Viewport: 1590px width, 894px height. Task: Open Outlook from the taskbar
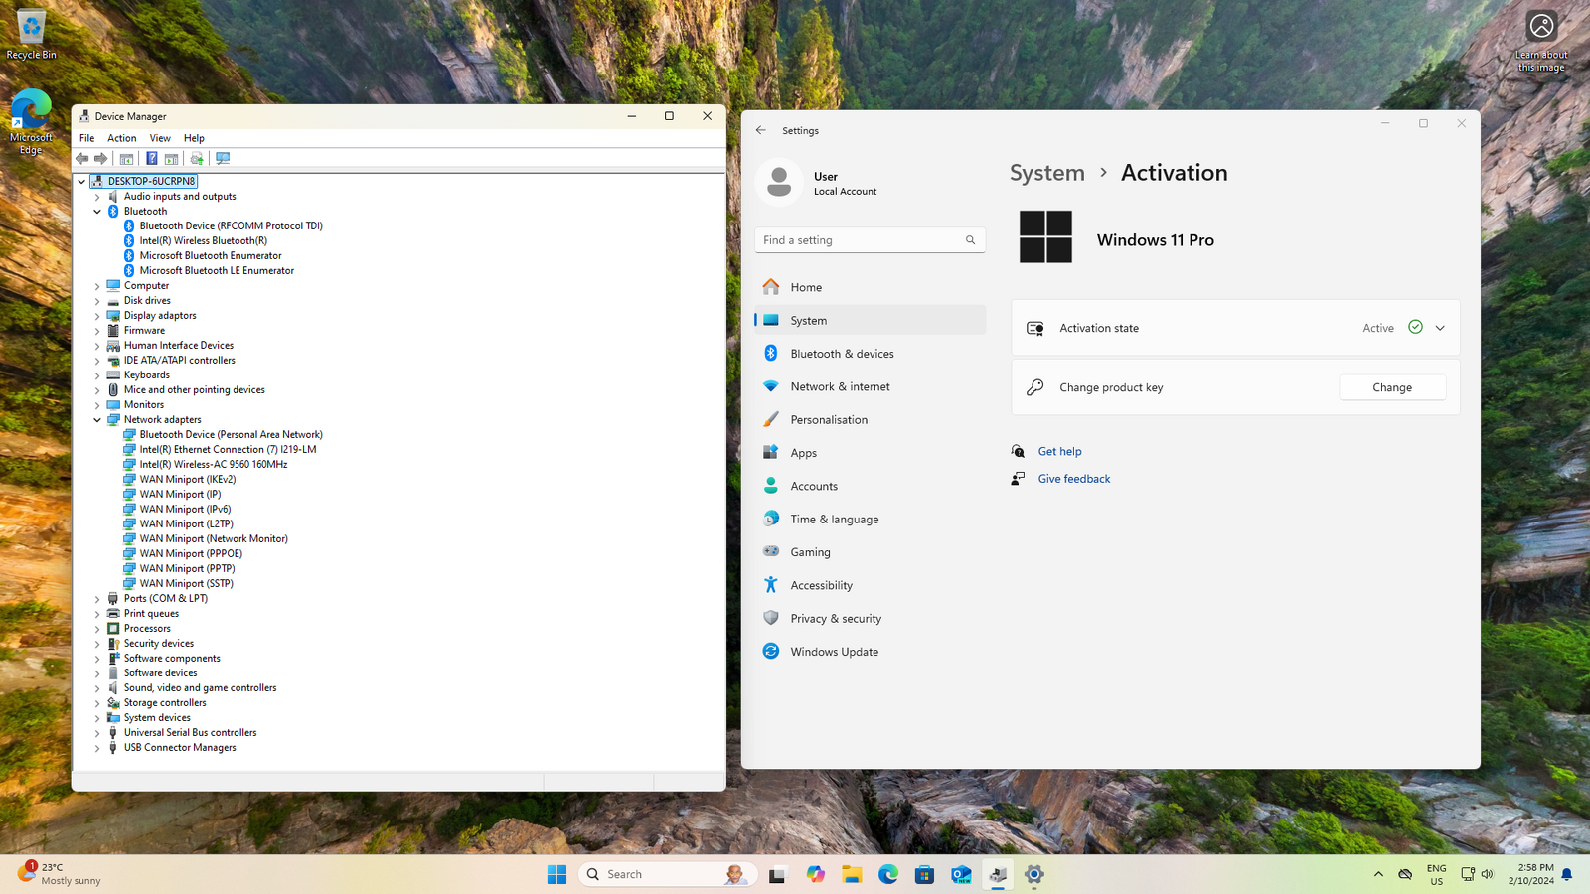point(961,874)
